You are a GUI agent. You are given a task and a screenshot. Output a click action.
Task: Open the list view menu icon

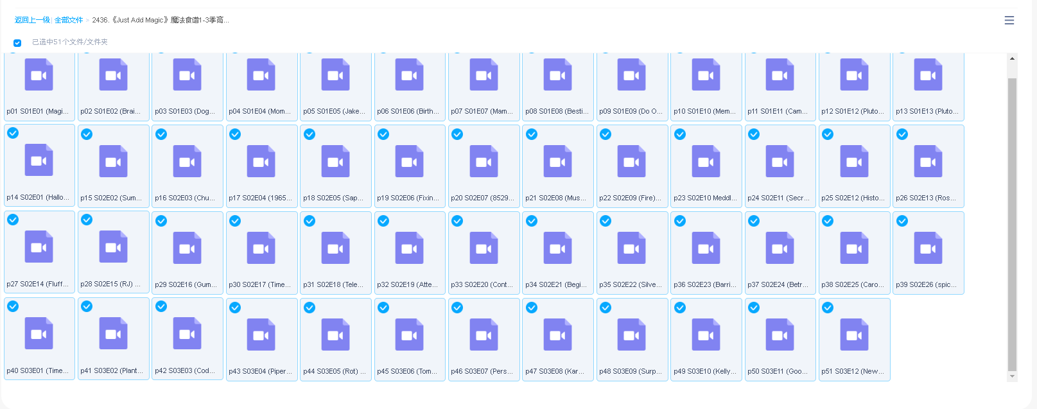(x=1009, y=21)
